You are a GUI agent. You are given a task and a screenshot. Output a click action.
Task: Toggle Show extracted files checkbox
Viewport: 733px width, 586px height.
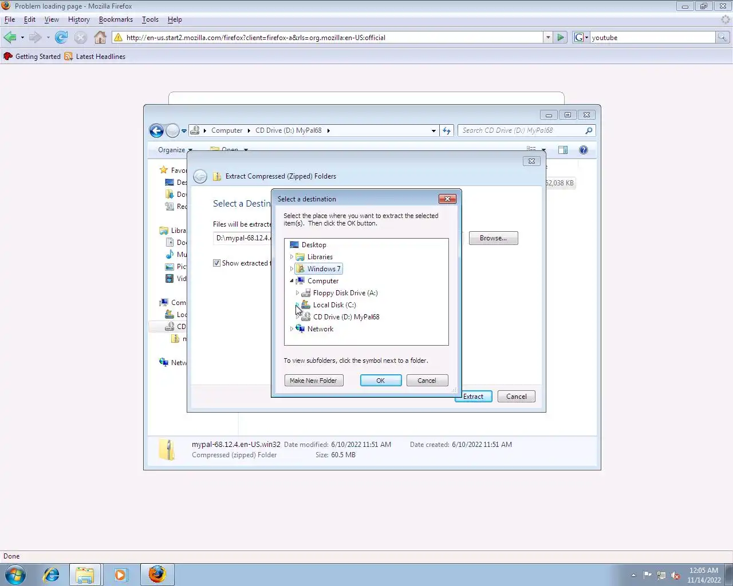point(216,263)
